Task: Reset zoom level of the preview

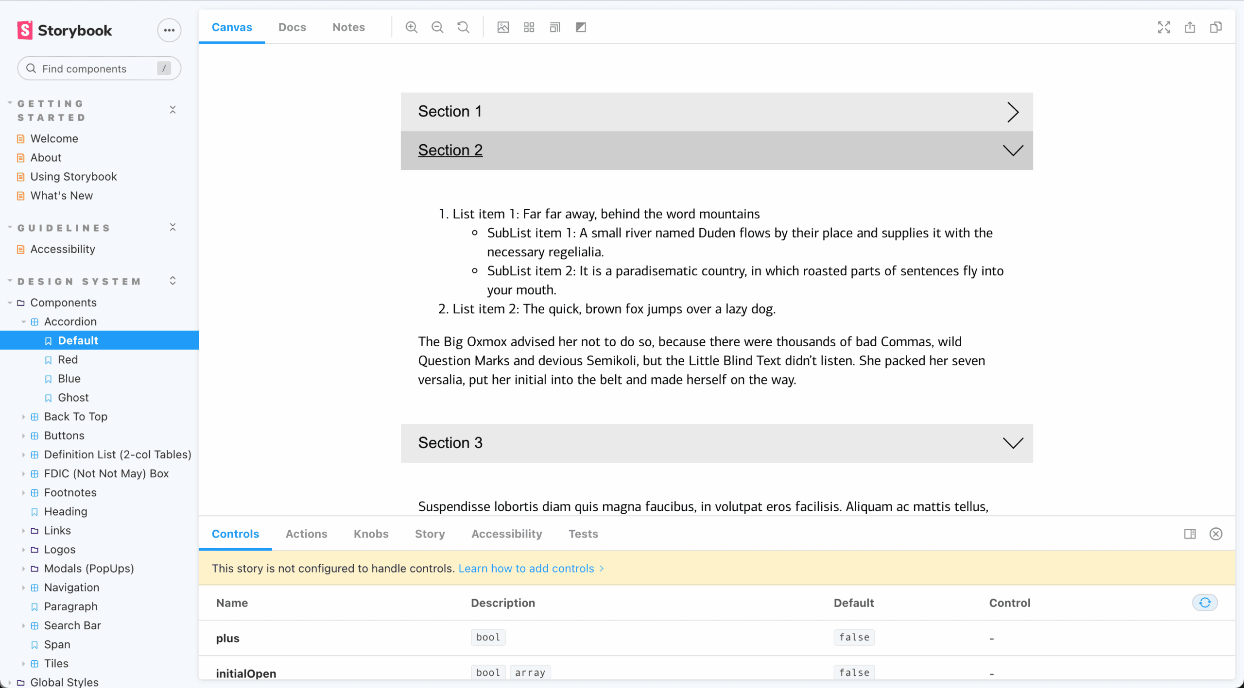Action: [463, 27]
